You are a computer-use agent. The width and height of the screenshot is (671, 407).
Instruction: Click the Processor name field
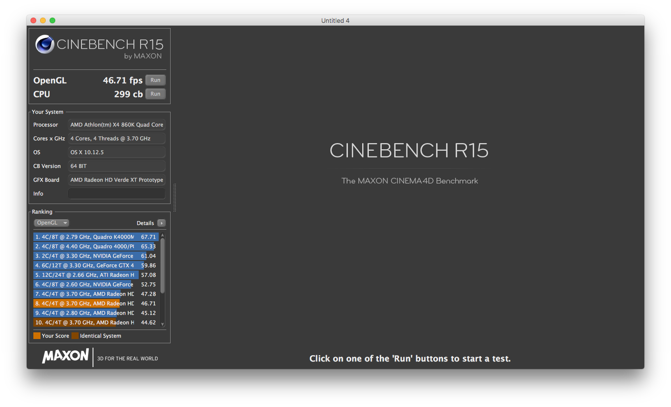[117, 125]
